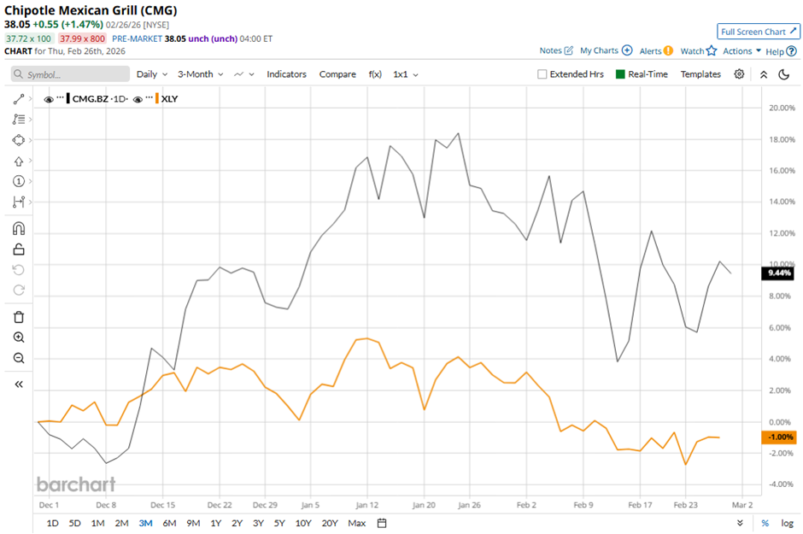Toggle the magnet snap mode
The image size is (803, 534).
point(19,228)
